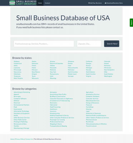Select the Florida state link

pos(70,64)
